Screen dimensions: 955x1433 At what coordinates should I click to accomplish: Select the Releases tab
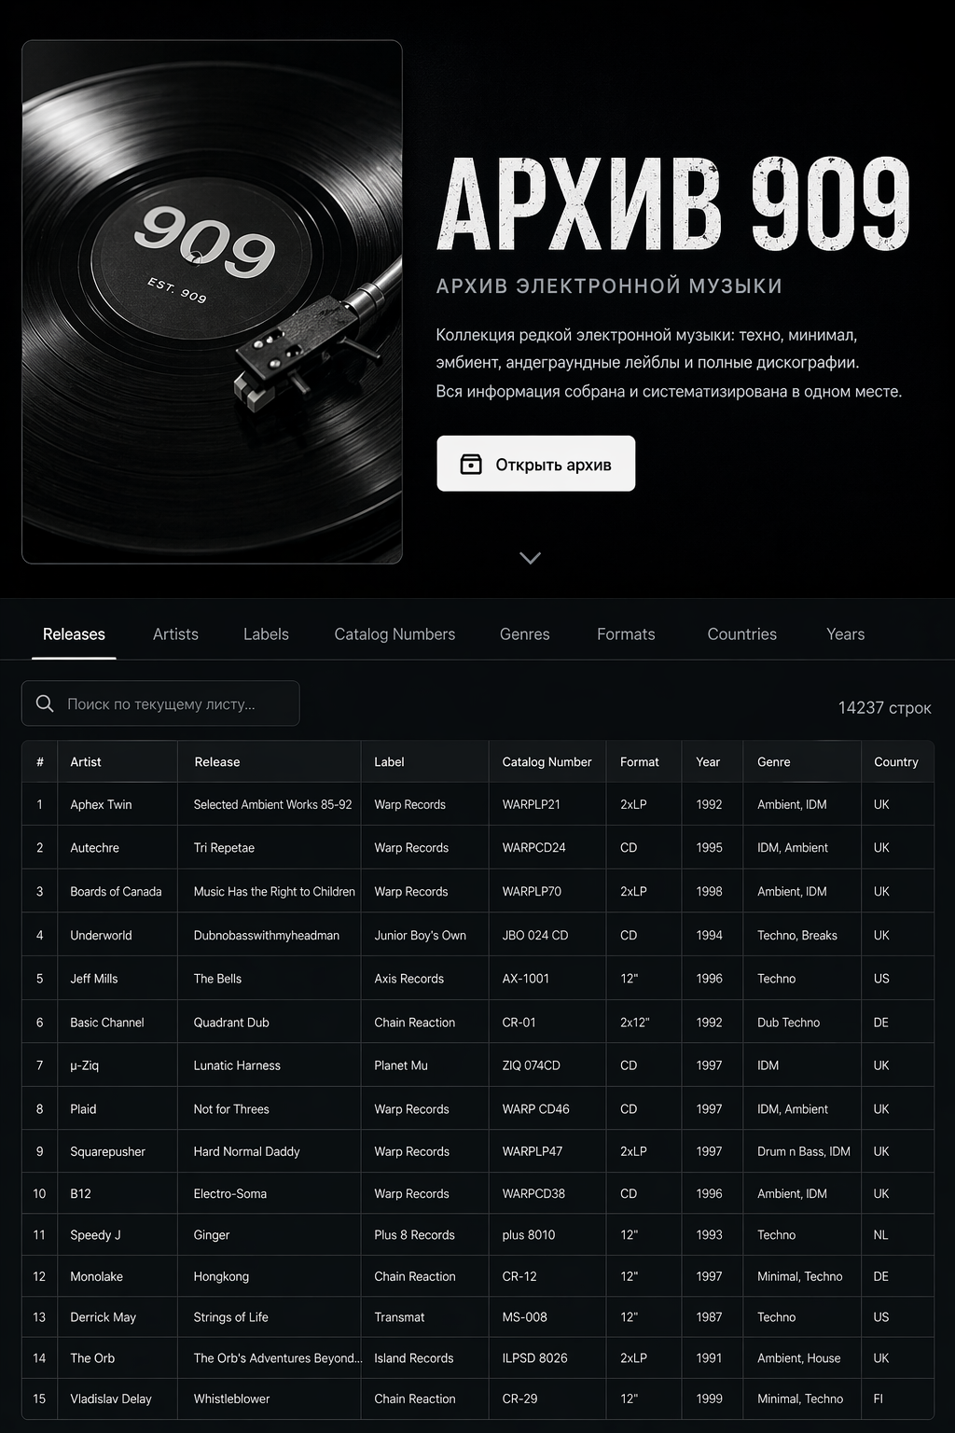[x=74, y=634]
